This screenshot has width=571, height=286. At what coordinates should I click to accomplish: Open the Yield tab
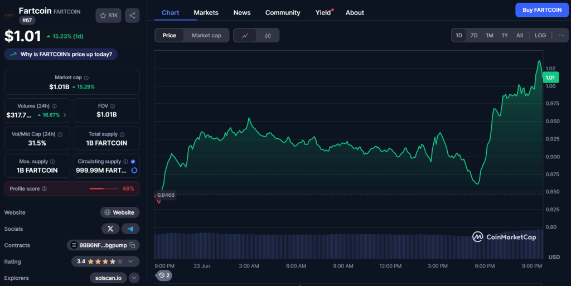(323, 13)
